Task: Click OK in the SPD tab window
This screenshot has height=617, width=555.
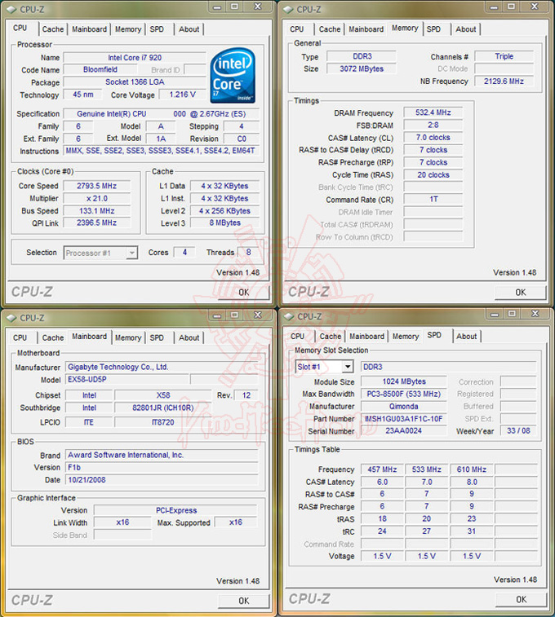Action: click(x=521, y=599)
